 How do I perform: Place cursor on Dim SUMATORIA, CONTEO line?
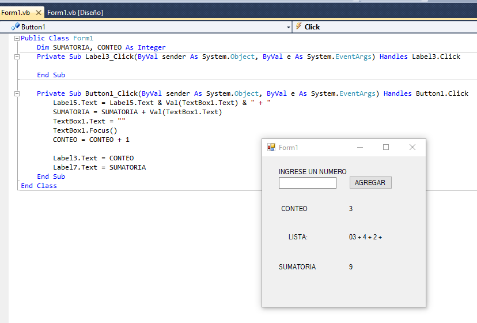(x=101, y=47)
